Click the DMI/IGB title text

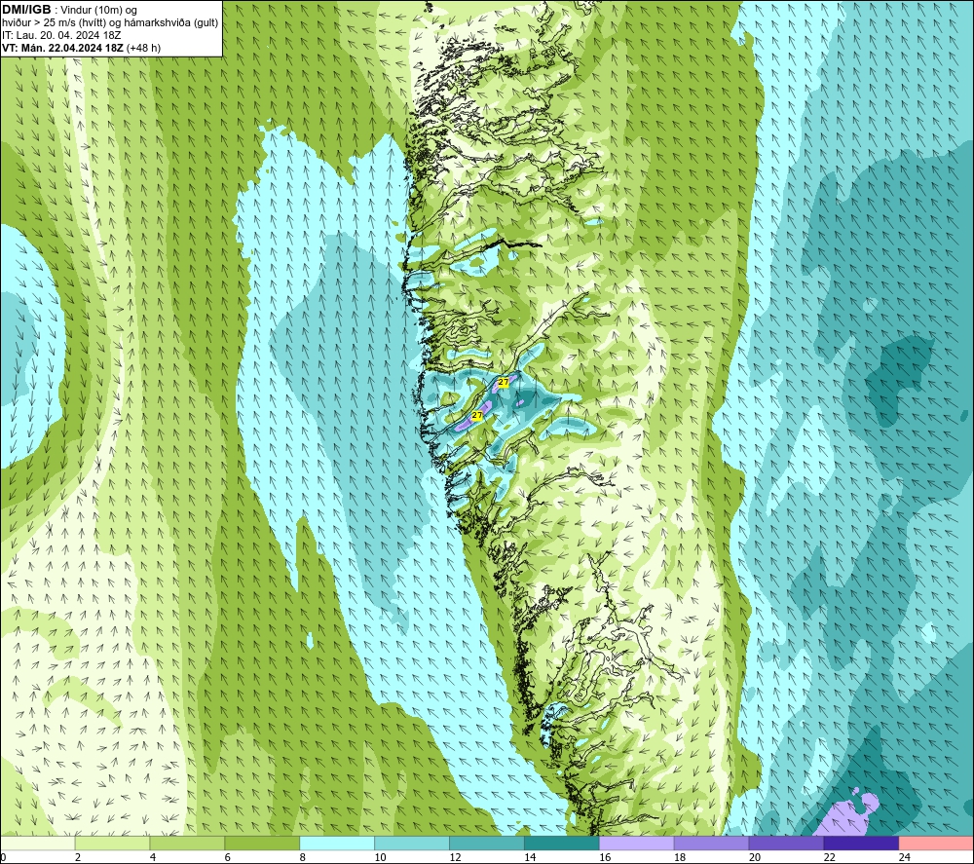tap(26, 10)
